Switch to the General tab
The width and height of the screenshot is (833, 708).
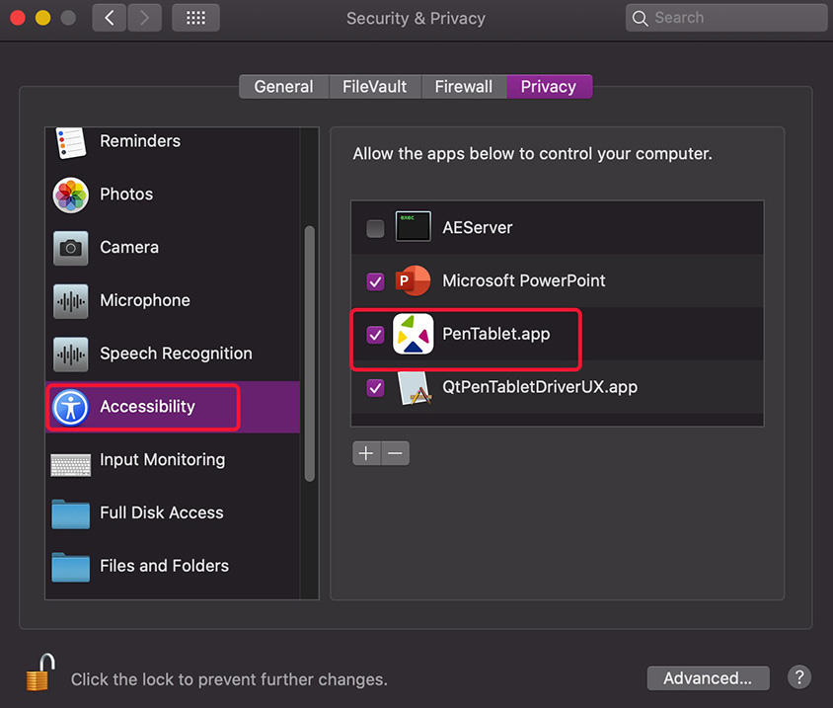click(283, 87)
